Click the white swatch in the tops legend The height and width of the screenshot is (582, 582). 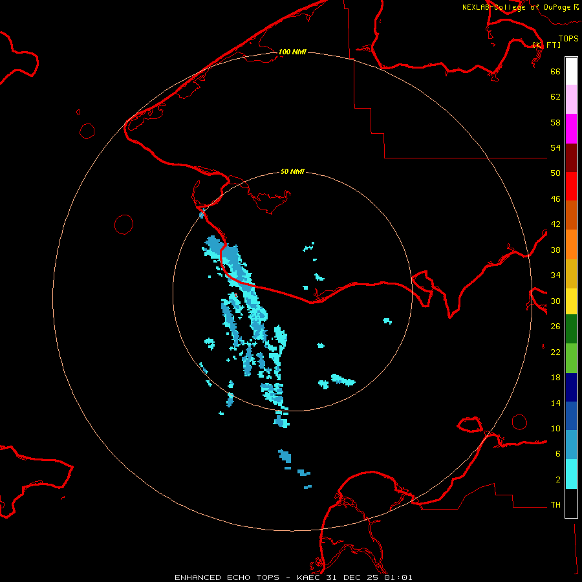pyautogui.click(x=571, y=71)
